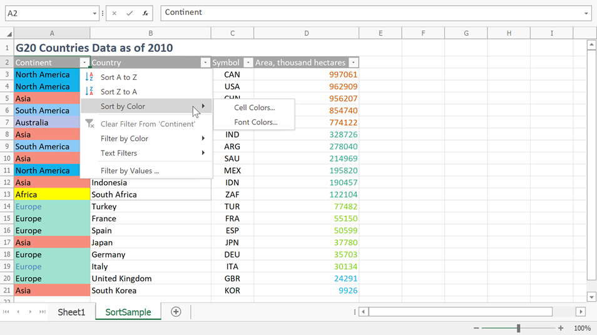Expand the Filter by Color submenu arrow
This screenshot has width=597, height=335.
tap(203, 138)
